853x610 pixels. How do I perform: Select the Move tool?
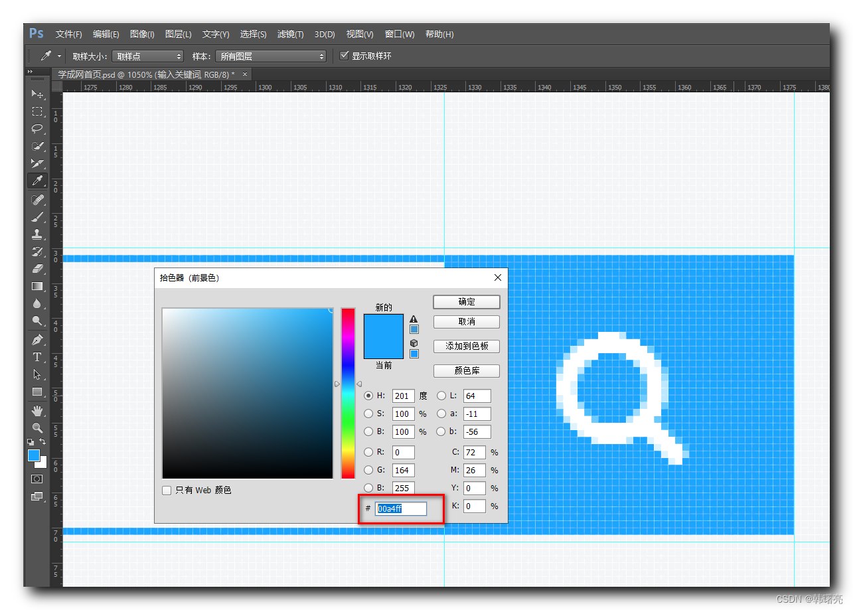point(37,94)
